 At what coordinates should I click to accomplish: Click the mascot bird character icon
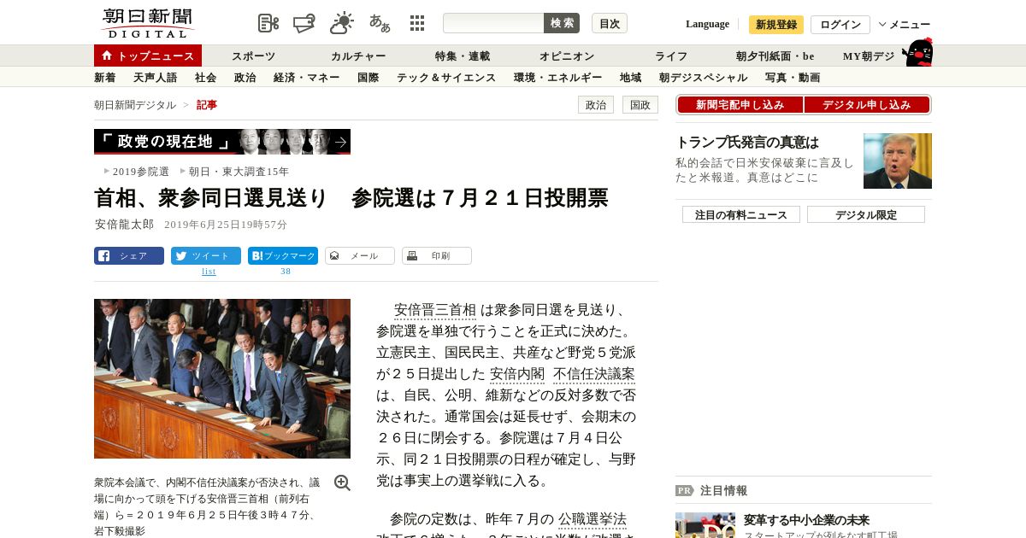coord(917,52)
